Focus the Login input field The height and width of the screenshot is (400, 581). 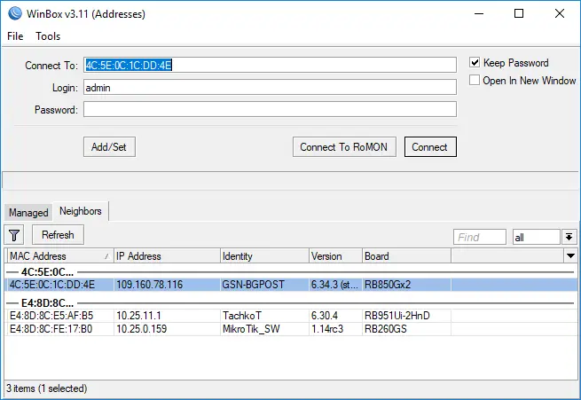click(270, 88)
